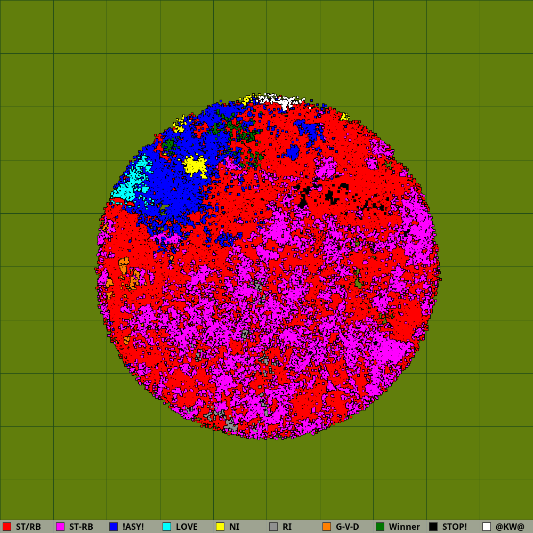Select the cyan LOVE legend swatch
Screen dimensions: 533x533
coord(167,527)
